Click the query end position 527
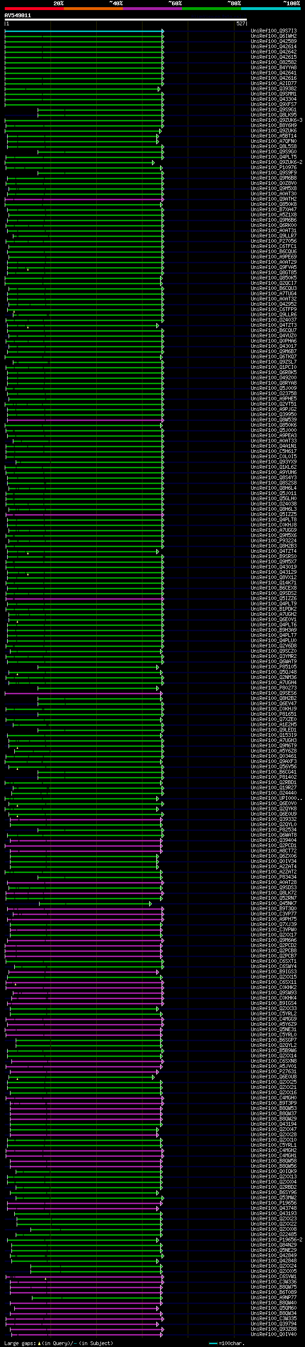 [x=240, y=24]
